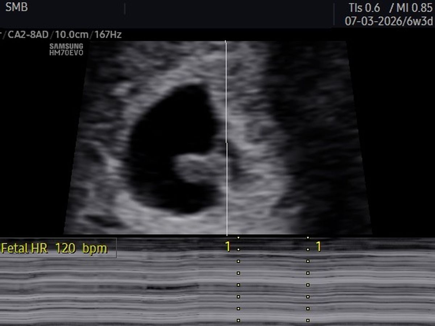Click the bpm unit label

click(x=95, y=248)
